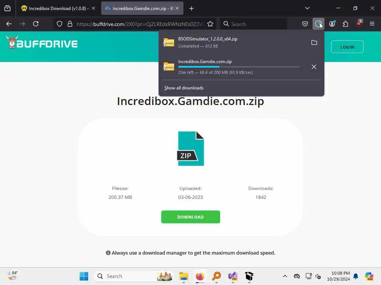
Task: Open Copilot Preview on taskbar
Action: pos(369,276)
